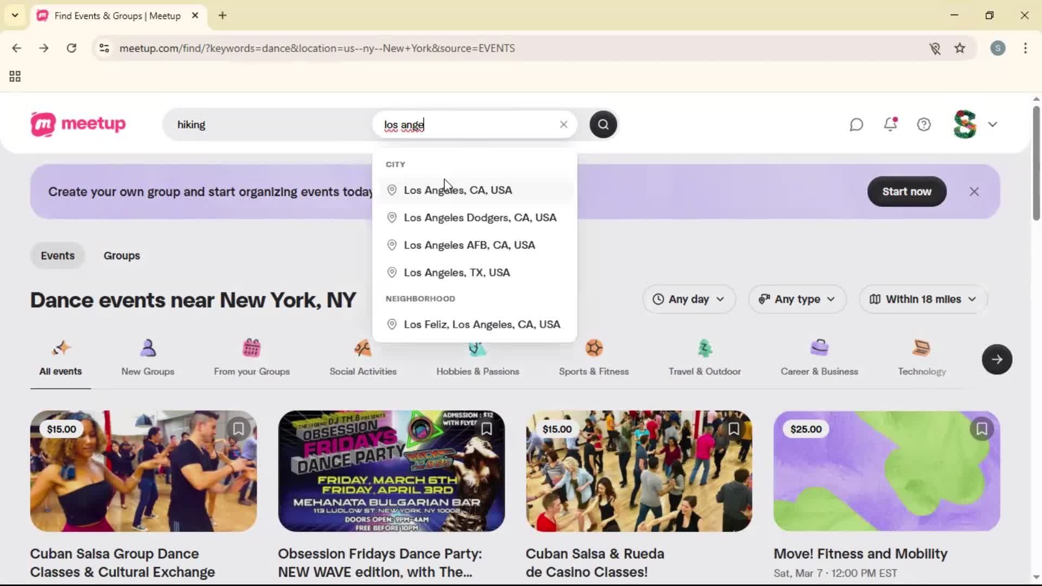
Task: Expand the Any type filter
Action: (796, 299)
